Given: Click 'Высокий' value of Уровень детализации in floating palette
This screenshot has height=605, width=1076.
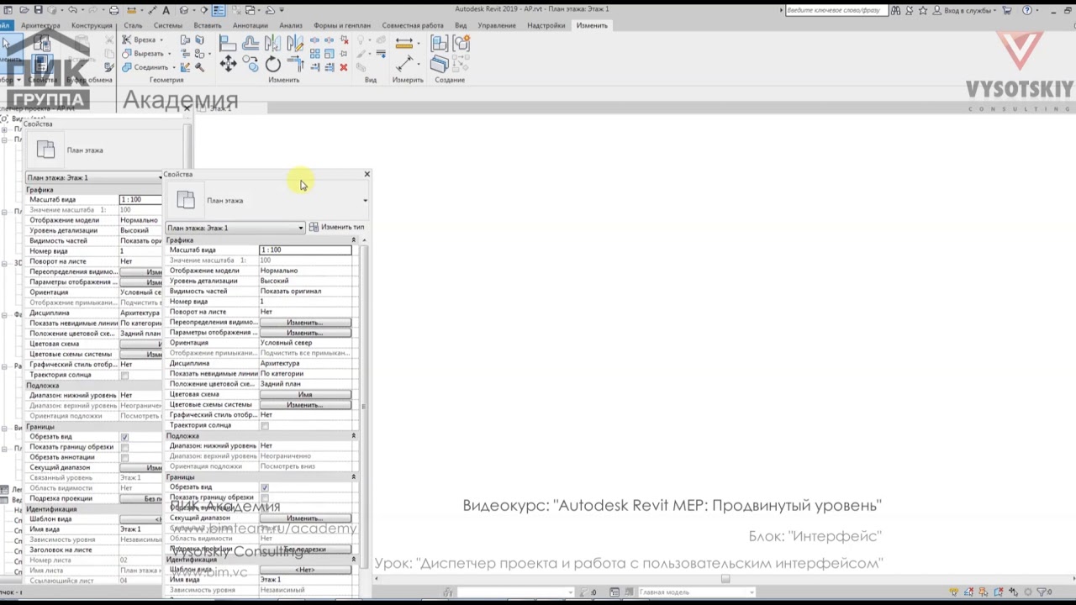Looking at the screenshot, I should (x=275, y=281).
